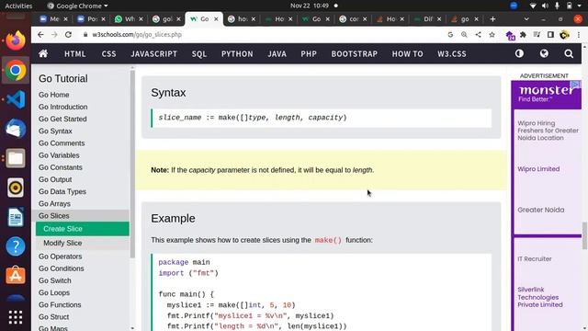Click the profile avatar icon in toolbar
588x331 pixels.
pos(564,35)
